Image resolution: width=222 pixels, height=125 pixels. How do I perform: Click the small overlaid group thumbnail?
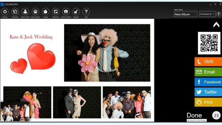tap(15, 111)
